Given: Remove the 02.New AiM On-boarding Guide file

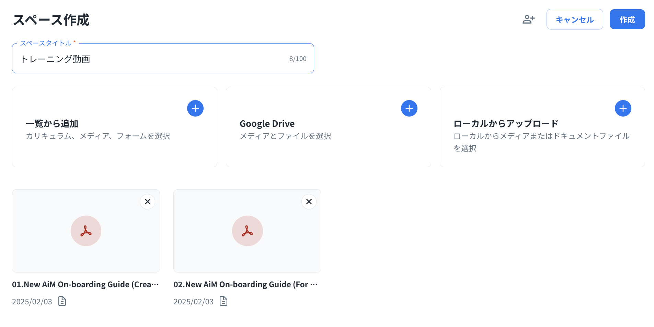Looking at the screenshot, I should point(309,202).
